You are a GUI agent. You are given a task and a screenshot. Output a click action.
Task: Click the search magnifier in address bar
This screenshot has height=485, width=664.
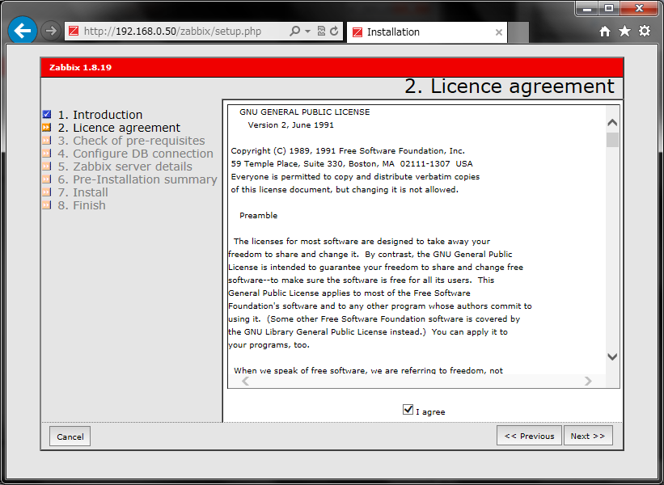pos(294,31)
